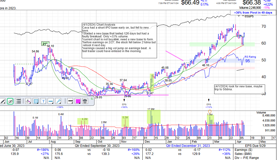Click the +36% from Pivot in 49 days label
Screen dimensions: 277x160
[x=253, y=13]
